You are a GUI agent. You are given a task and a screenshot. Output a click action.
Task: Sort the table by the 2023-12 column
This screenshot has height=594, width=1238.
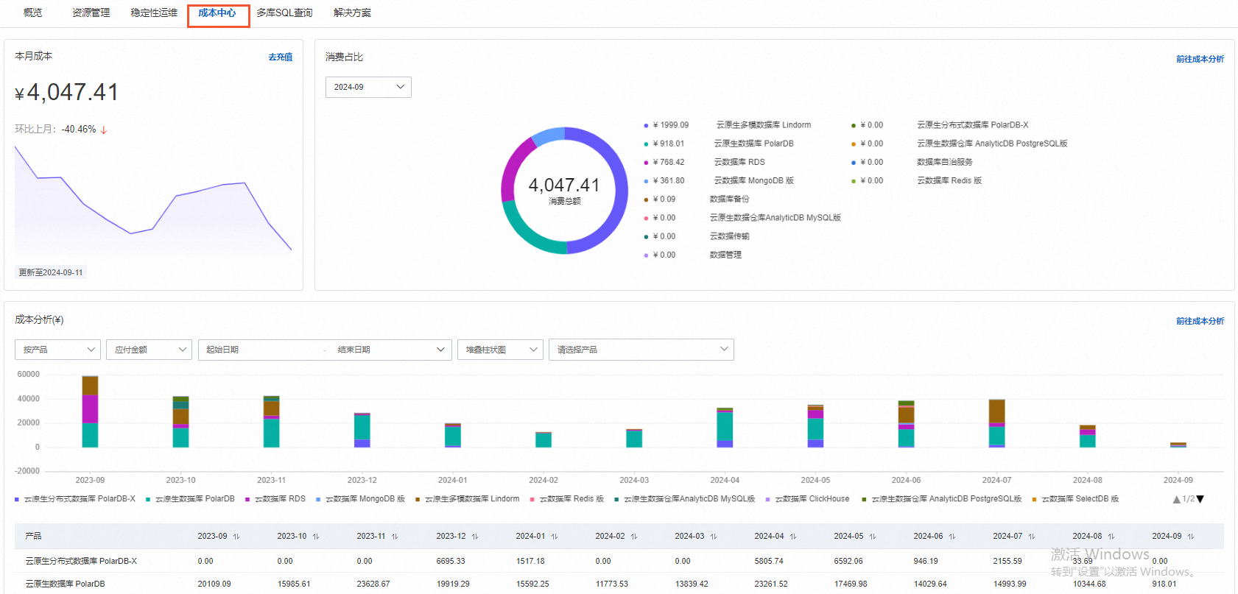(x=475, y=537)
